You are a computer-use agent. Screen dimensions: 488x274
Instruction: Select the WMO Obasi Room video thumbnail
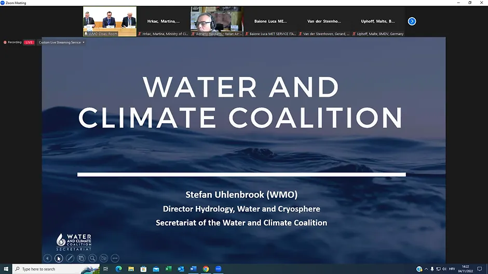[x=110, y=21]
